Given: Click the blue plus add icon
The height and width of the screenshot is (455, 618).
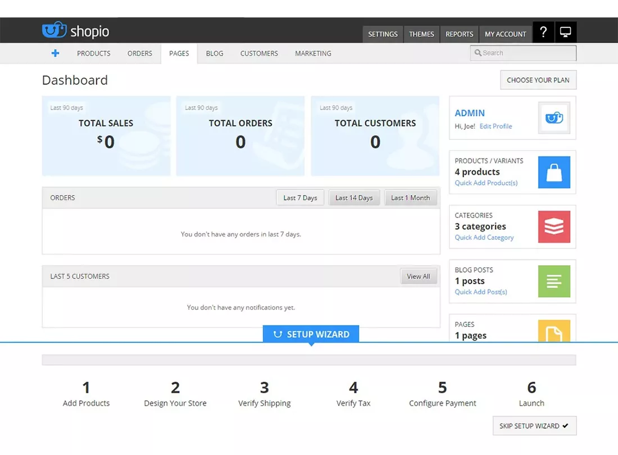Looking at the screenshot, I should [55, 53].
